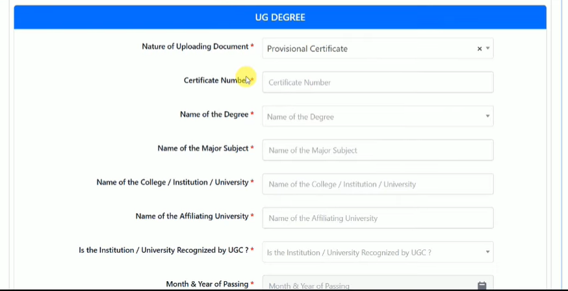The height and width of the screenshot is (291, 568).
Task: Clear the Provisional Certificate selection
Action: click(480, 49)
